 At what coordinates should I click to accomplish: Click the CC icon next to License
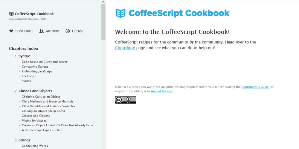point(68,31)
